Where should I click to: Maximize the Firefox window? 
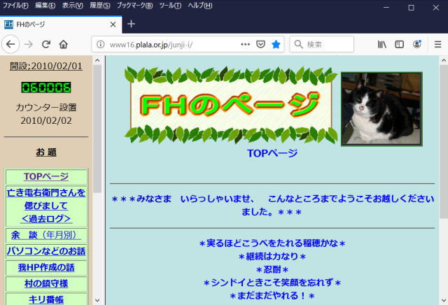(411, 8)
